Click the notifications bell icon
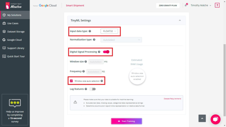226x127 pixels. [186, 5]
